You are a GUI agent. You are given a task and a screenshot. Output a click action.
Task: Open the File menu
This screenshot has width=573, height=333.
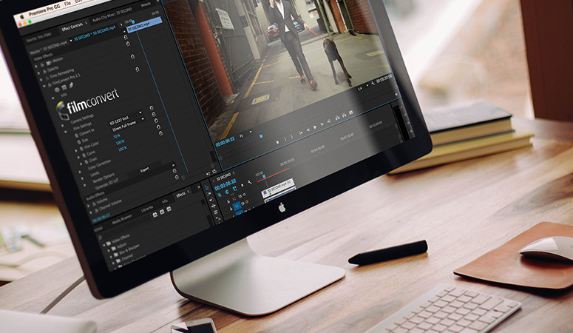(x=67, y=3)
